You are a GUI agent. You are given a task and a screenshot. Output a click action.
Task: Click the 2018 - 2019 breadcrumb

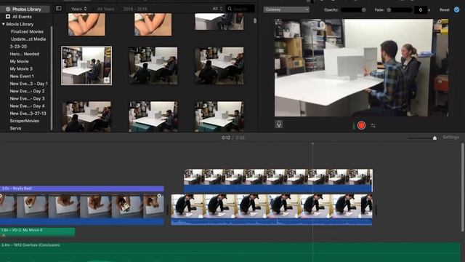(135, 9)
